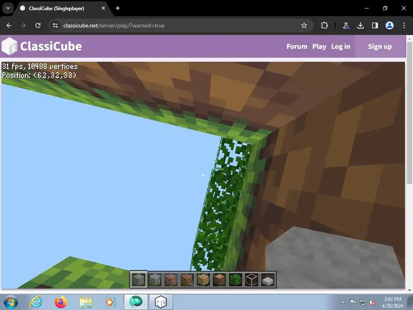
Task: Bookmark this page with star icon
Action: point(304,25)
